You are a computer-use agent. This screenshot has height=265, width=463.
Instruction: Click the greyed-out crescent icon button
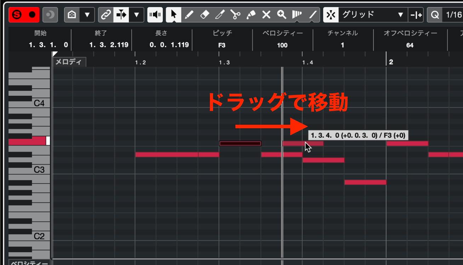(50, 15)
